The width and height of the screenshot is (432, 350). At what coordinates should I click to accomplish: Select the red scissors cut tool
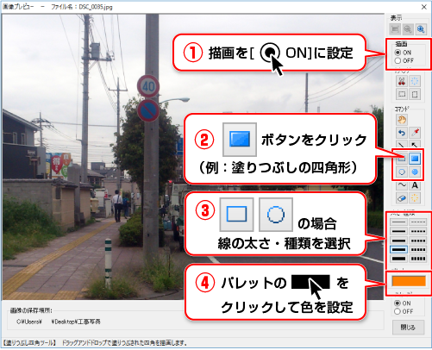(x=402, y=81)
